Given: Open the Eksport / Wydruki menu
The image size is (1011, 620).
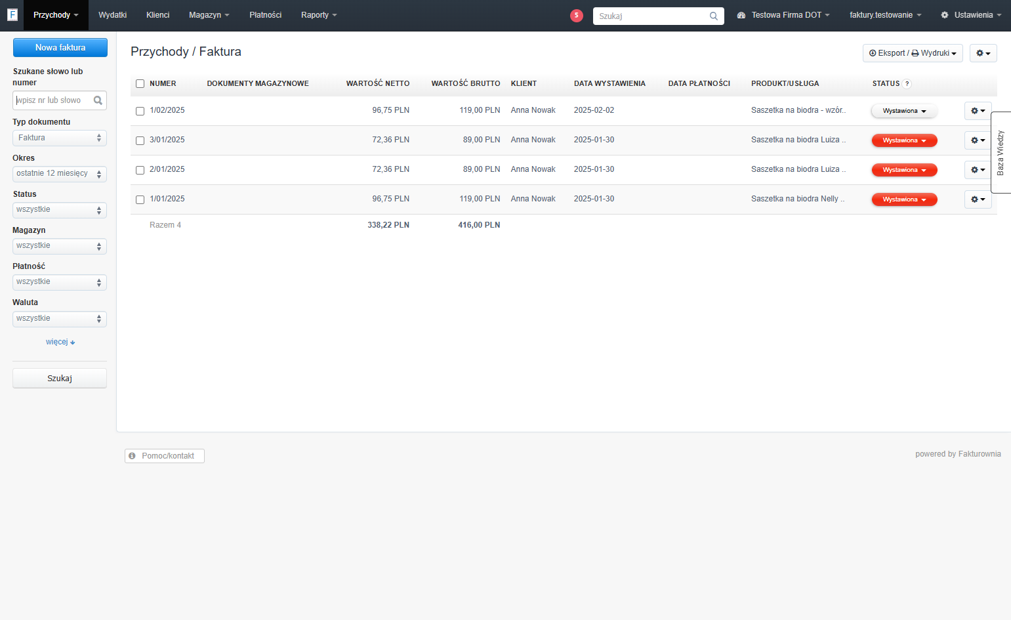Looking at the screenshot, I should coord(913,53).
